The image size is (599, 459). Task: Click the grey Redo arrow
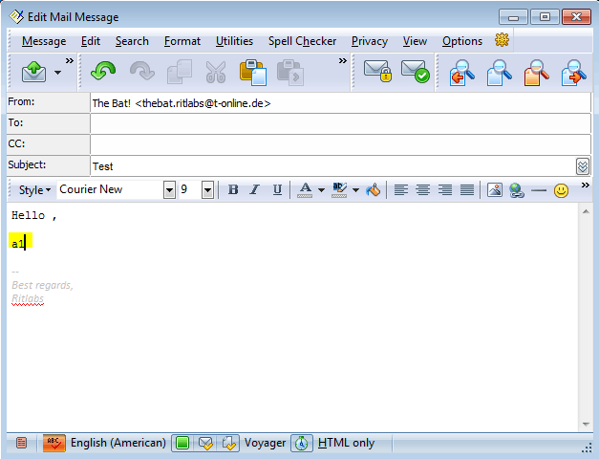(142, 72)
